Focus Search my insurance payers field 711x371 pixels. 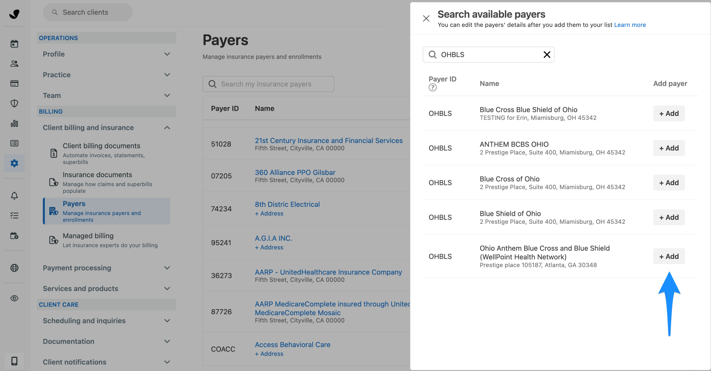click(x=268, y=84)
